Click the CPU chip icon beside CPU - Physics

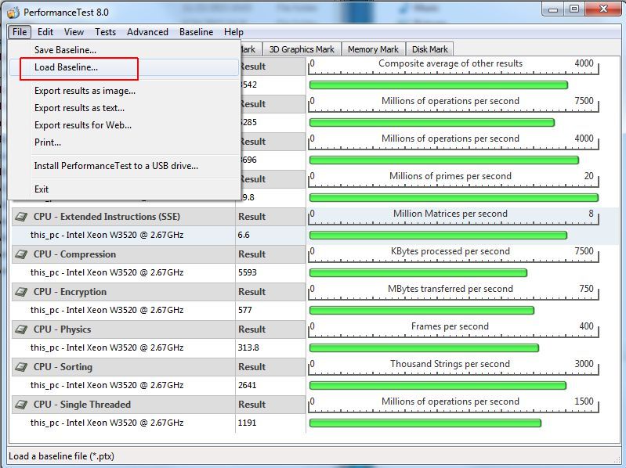[21, 329]
